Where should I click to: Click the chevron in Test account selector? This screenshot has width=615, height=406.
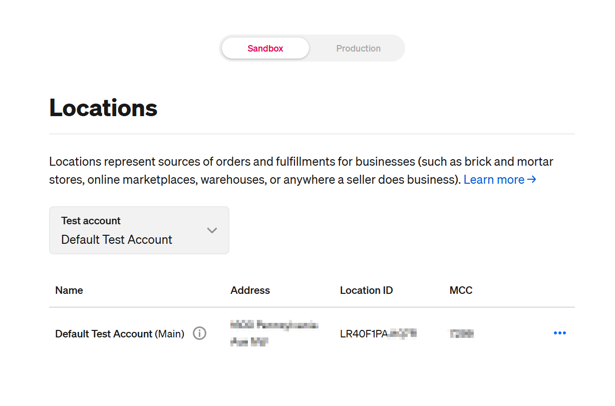pos(212,230)
